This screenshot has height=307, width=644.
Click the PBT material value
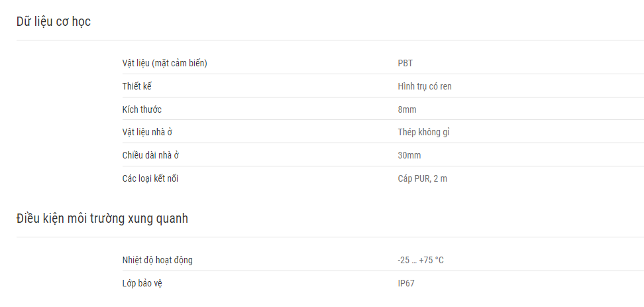(x=405, y=63)
